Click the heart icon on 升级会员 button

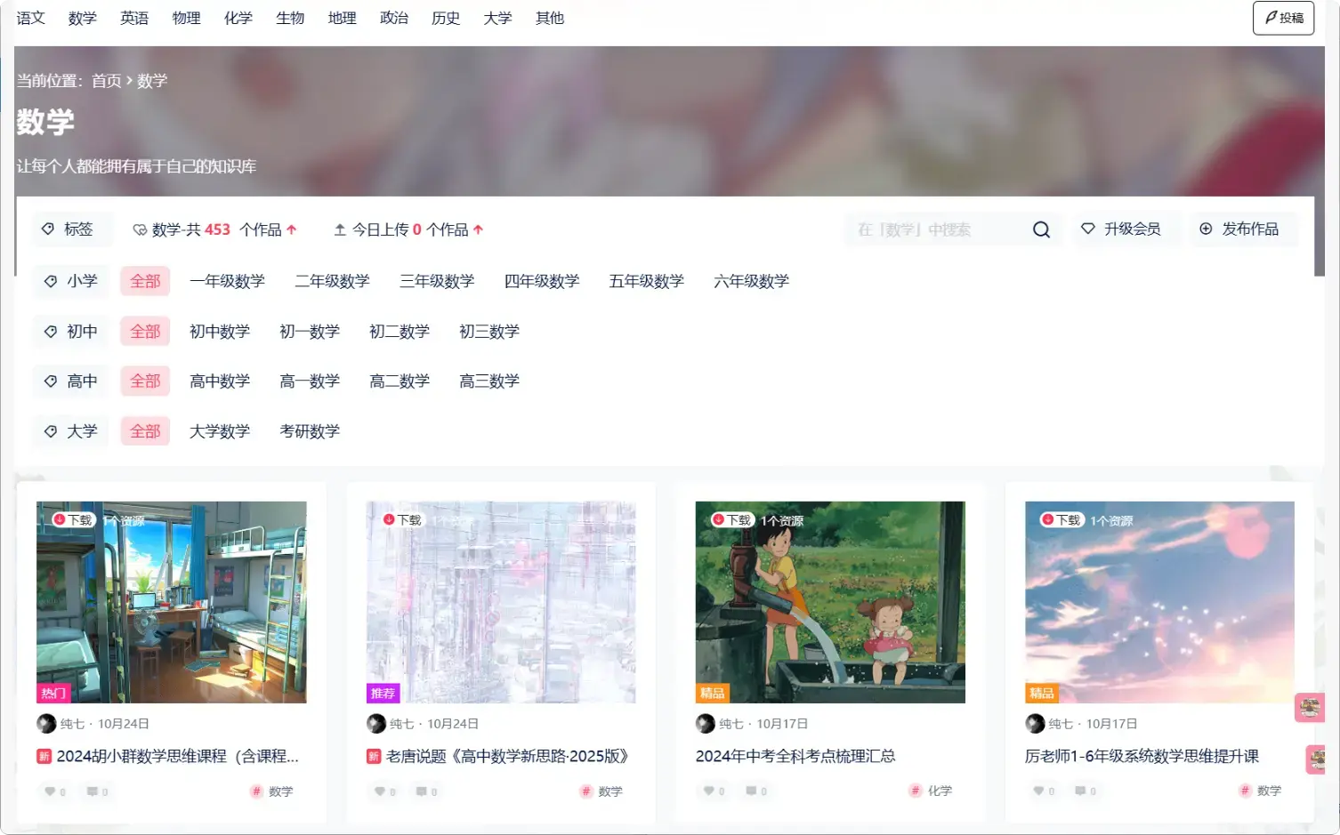tap(1089, 229)
